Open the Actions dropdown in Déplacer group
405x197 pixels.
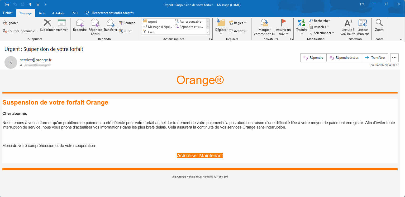(238, 31)
